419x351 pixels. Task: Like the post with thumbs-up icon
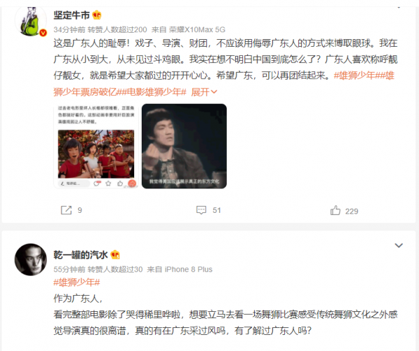(x=335, y=210)
